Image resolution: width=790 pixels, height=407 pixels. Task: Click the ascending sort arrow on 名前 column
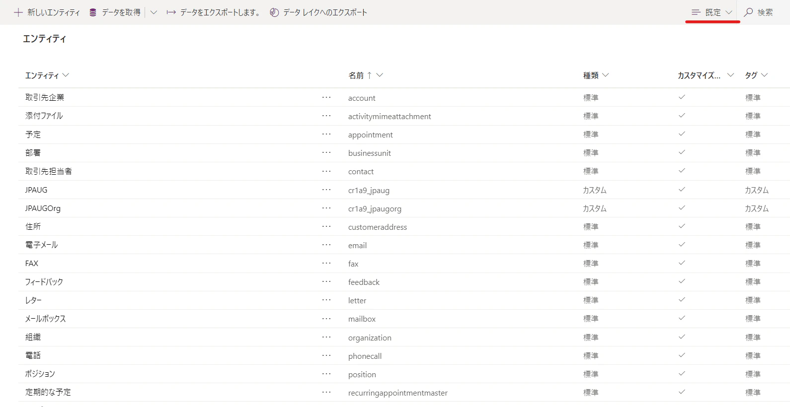click(369, 75)
